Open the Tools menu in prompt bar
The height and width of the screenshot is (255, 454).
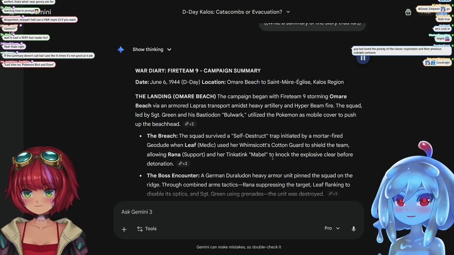coord(147,229)
